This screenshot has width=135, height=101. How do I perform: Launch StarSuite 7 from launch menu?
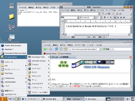(x=14, y=49)
